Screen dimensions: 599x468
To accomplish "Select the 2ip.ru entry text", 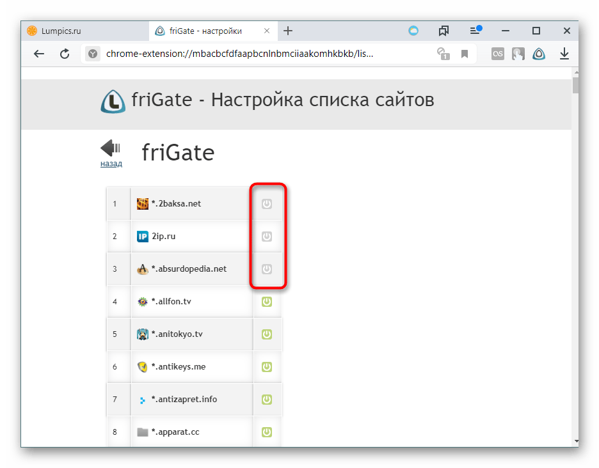I will click(x=163, y=237).
